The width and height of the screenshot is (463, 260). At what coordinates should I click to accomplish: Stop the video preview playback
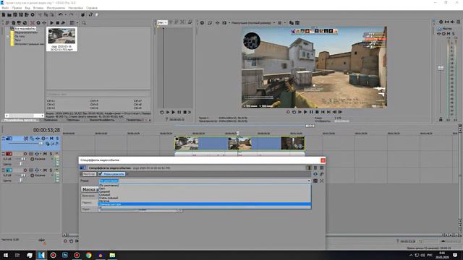317,112
